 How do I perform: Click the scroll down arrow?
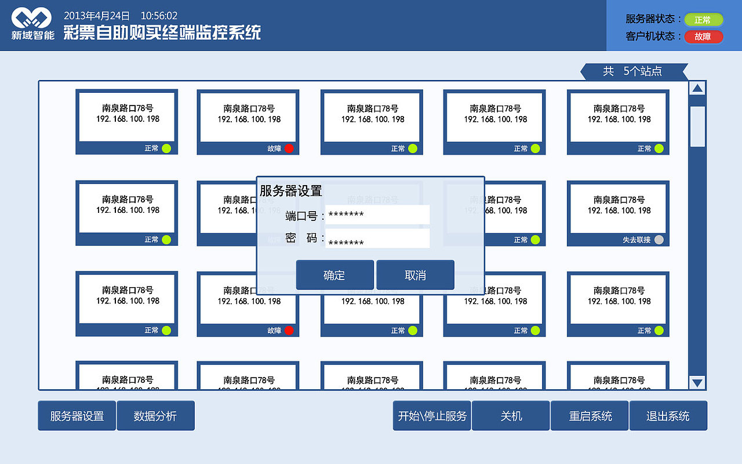pyautogui.click(x=697, y=382)
